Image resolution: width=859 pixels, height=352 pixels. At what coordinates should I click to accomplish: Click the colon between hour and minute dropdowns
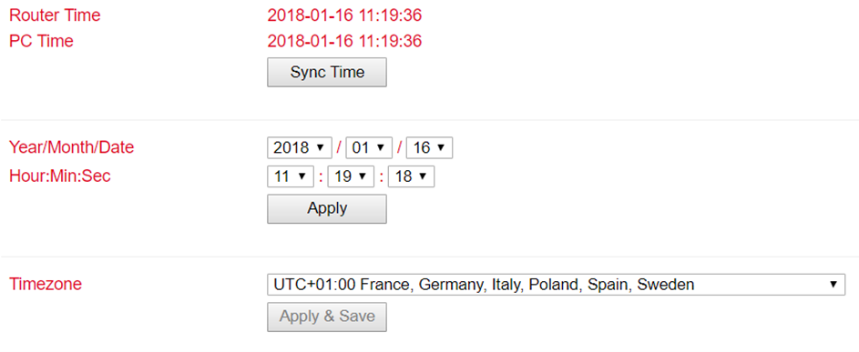[321, 177]
